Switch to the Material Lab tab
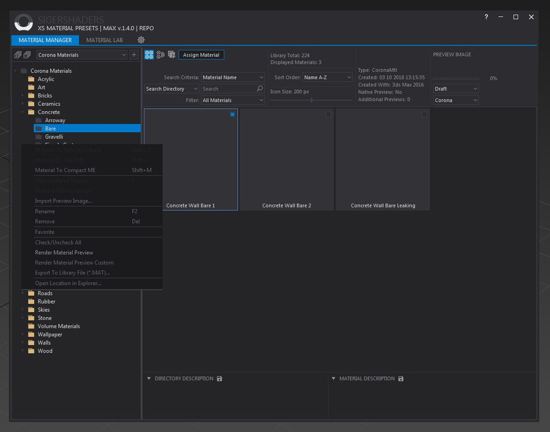This screenshot has height=432, width=550. click(x=105, y=40)
